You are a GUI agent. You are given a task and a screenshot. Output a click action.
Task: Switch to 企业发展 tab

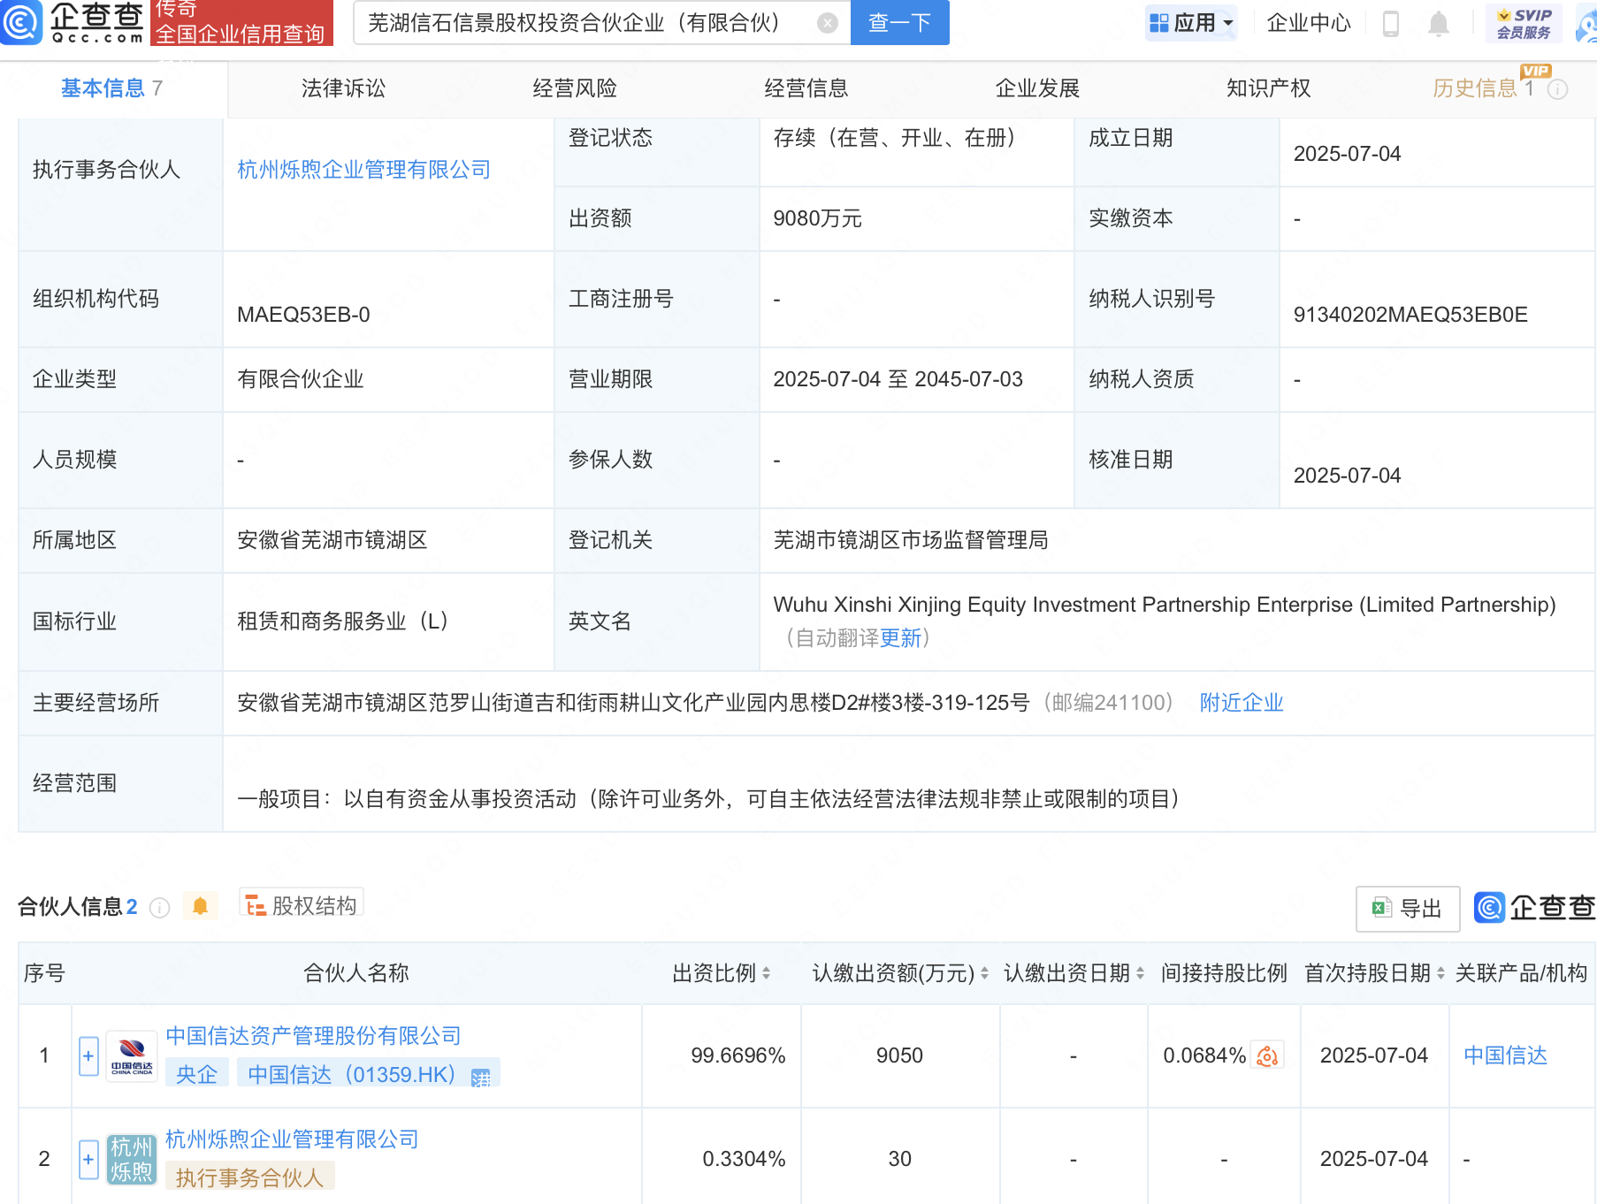pos(1037,88)
